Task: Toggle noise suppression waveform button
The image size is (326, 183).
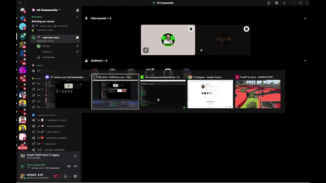Action: coord(69,166)
